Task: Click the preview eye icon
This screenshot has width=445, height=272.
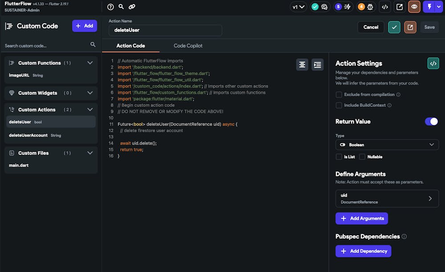Action: 414,7
